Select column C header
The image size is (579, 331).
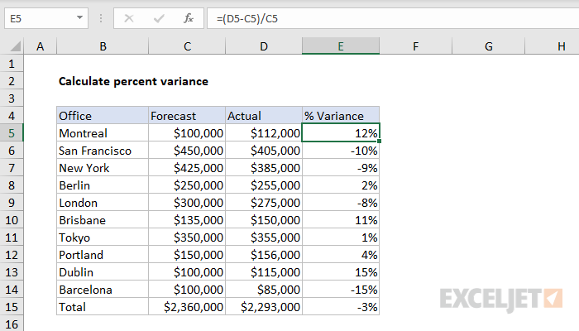pos(186,47)
